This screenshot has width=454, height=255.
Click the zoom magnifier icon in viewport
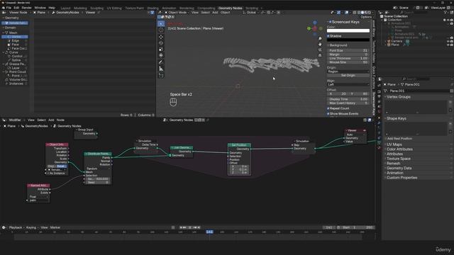tap(320, 38)
